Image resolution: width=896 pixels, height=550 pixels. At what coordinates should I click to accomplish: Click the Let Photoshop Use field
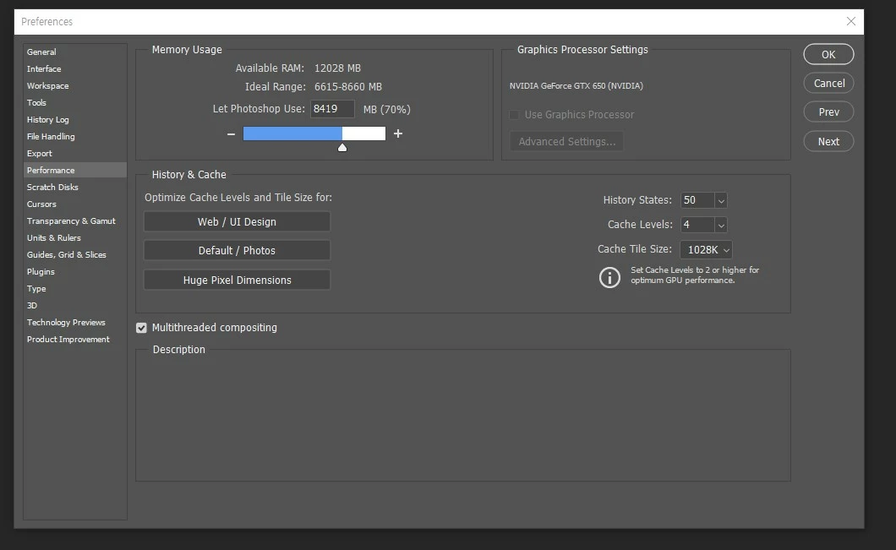332,109
